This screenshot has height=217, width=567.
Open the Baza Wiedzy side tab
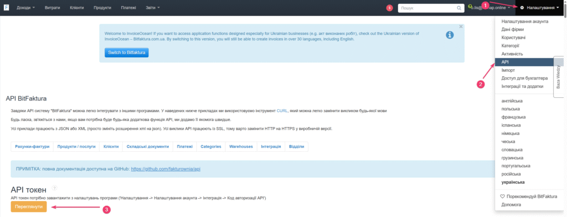(x=558, y=77)
